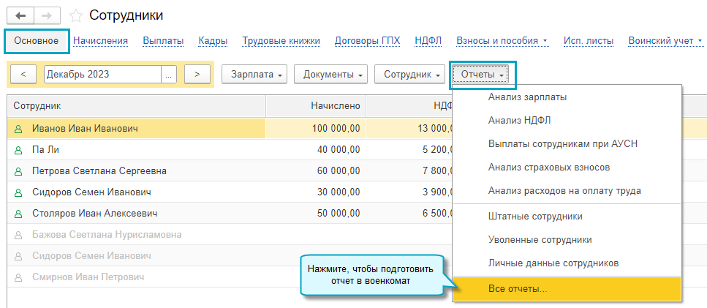This screenshot has height=308, width=707.
Task: Star the Сотрудники page as favorite
Action: [x=75, y=15]
